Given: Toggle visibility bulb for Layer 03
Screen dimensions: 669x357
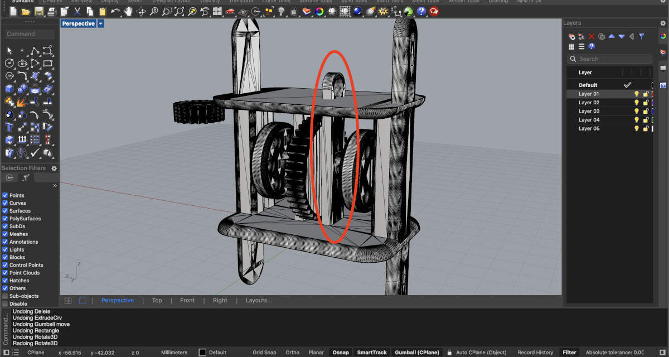Looking at the screenshot, I should click(x=637, y=111).
